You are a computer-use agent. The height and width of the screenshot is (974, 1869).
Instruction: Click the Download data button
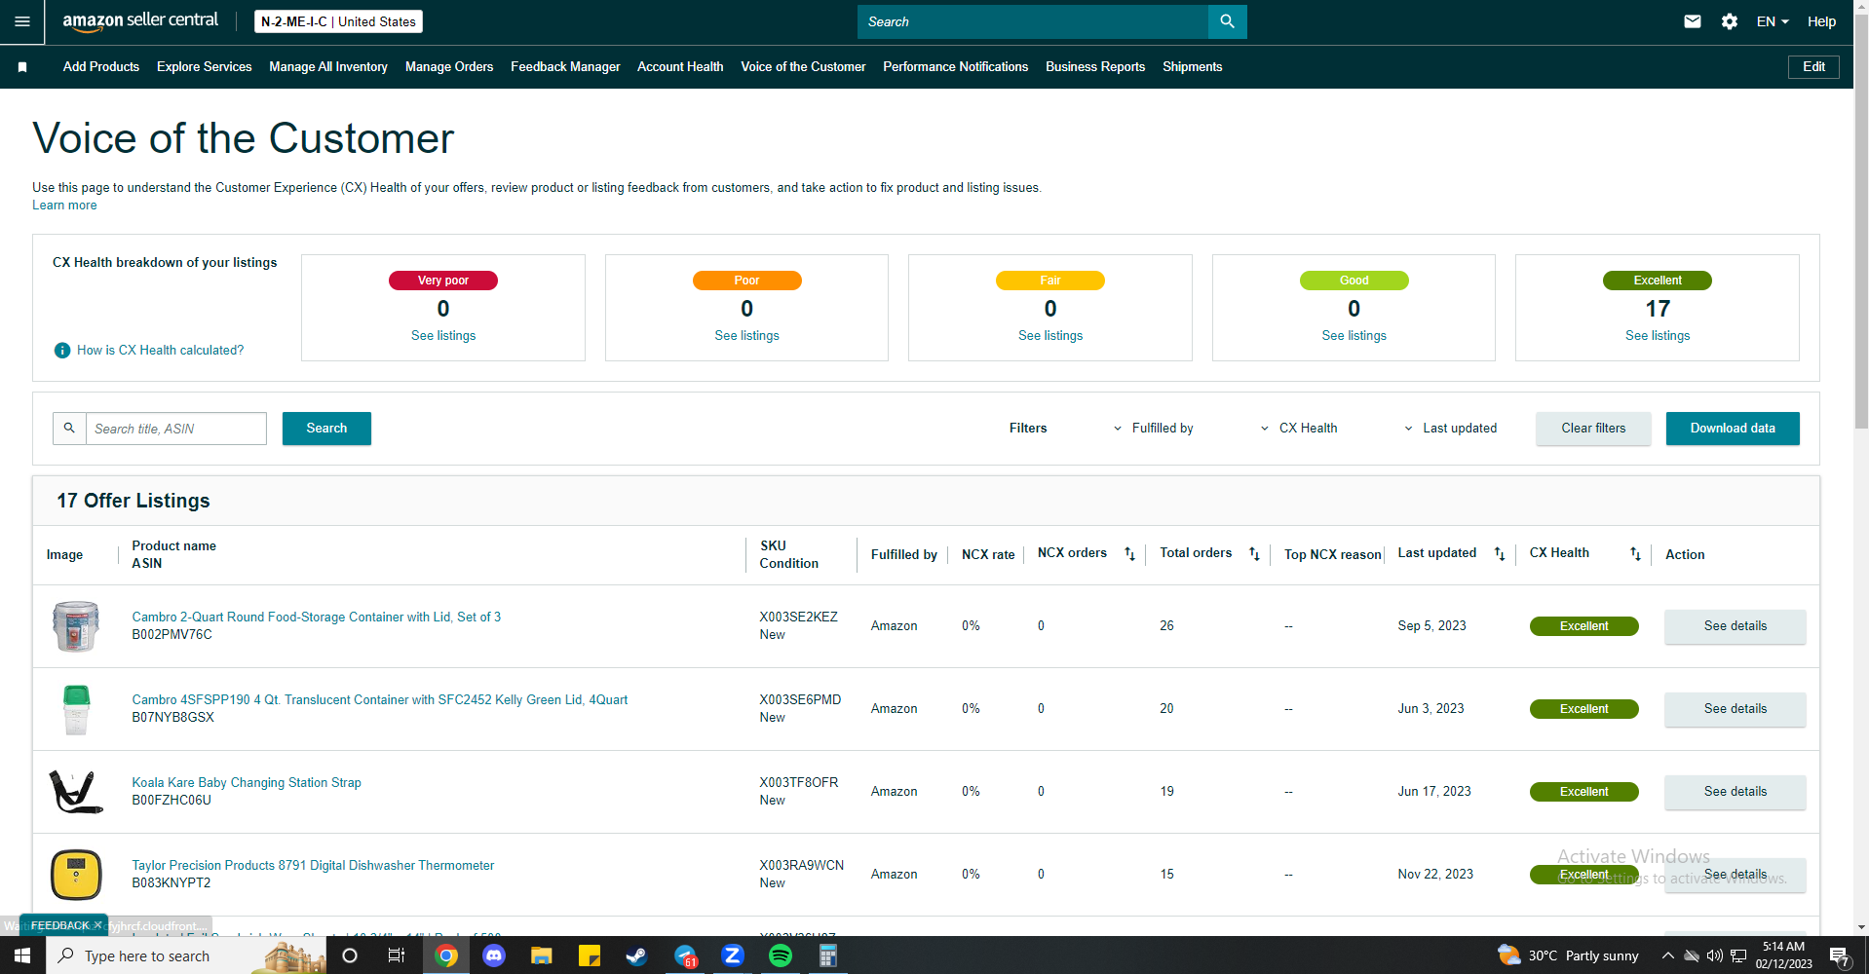point(1733,429)
